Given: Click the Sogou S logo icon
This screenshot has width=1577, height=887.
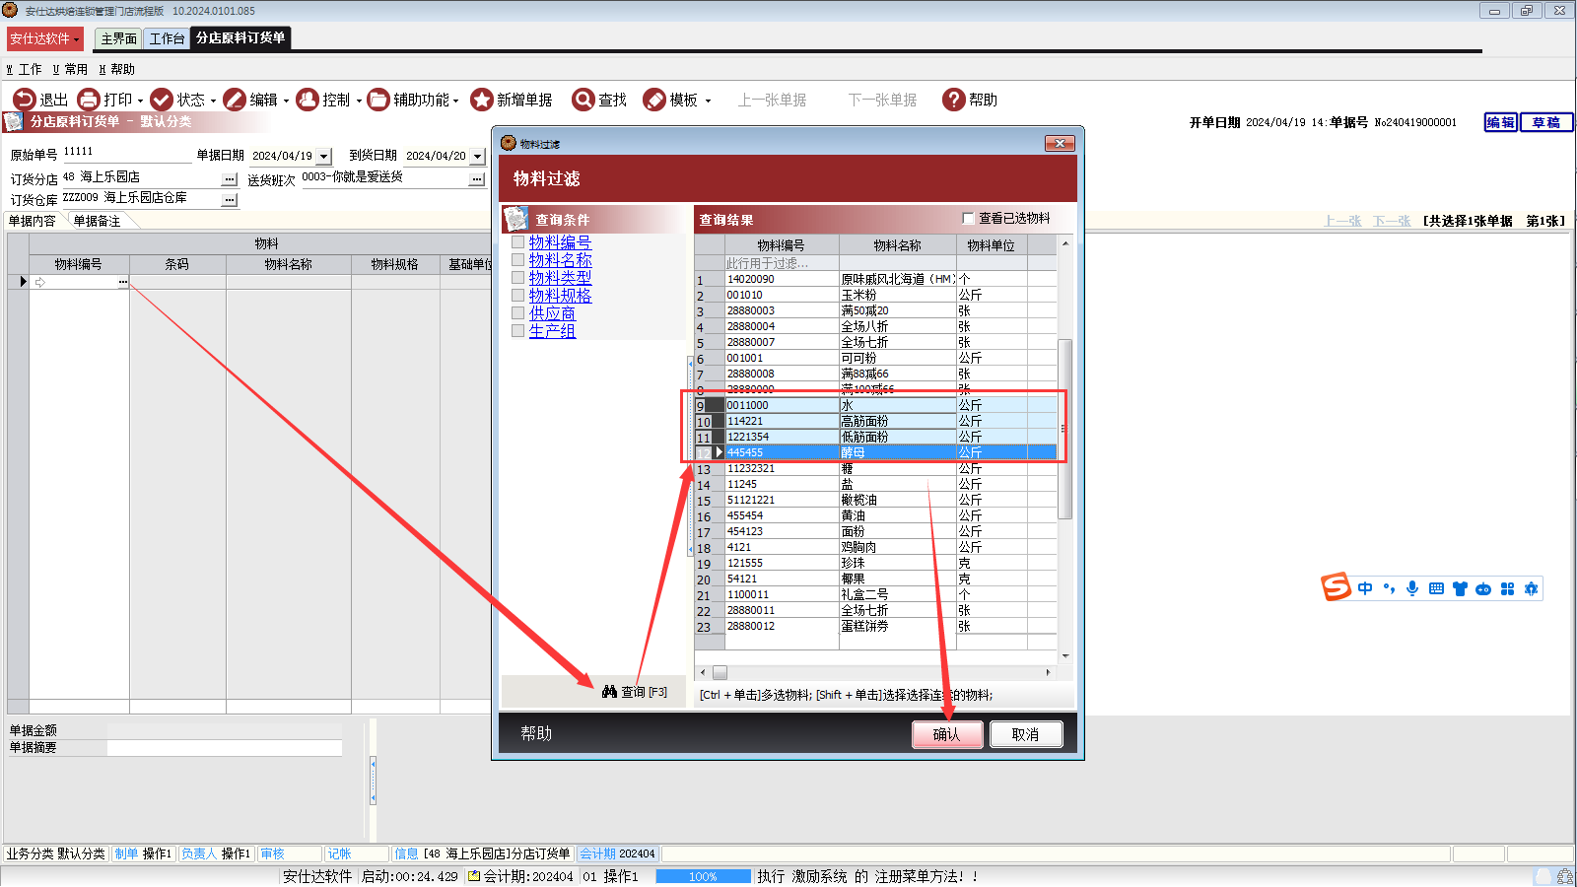Looking at the screenshot, I should pos(1336,586).
